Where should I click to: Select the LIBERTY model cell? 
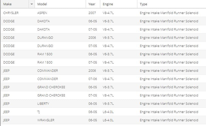pyautogui.click(x=43, y=104)
